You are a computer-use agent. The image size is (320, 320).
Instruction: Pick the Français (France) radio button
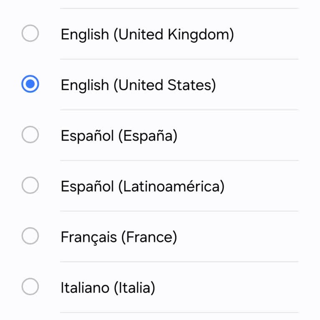[30, 237]
